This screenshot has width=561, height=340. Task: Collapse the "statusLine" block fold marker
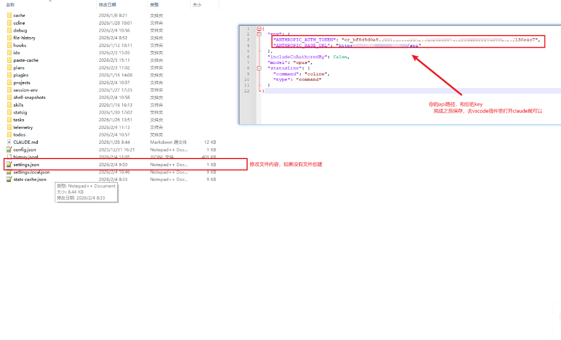[258, 68]
